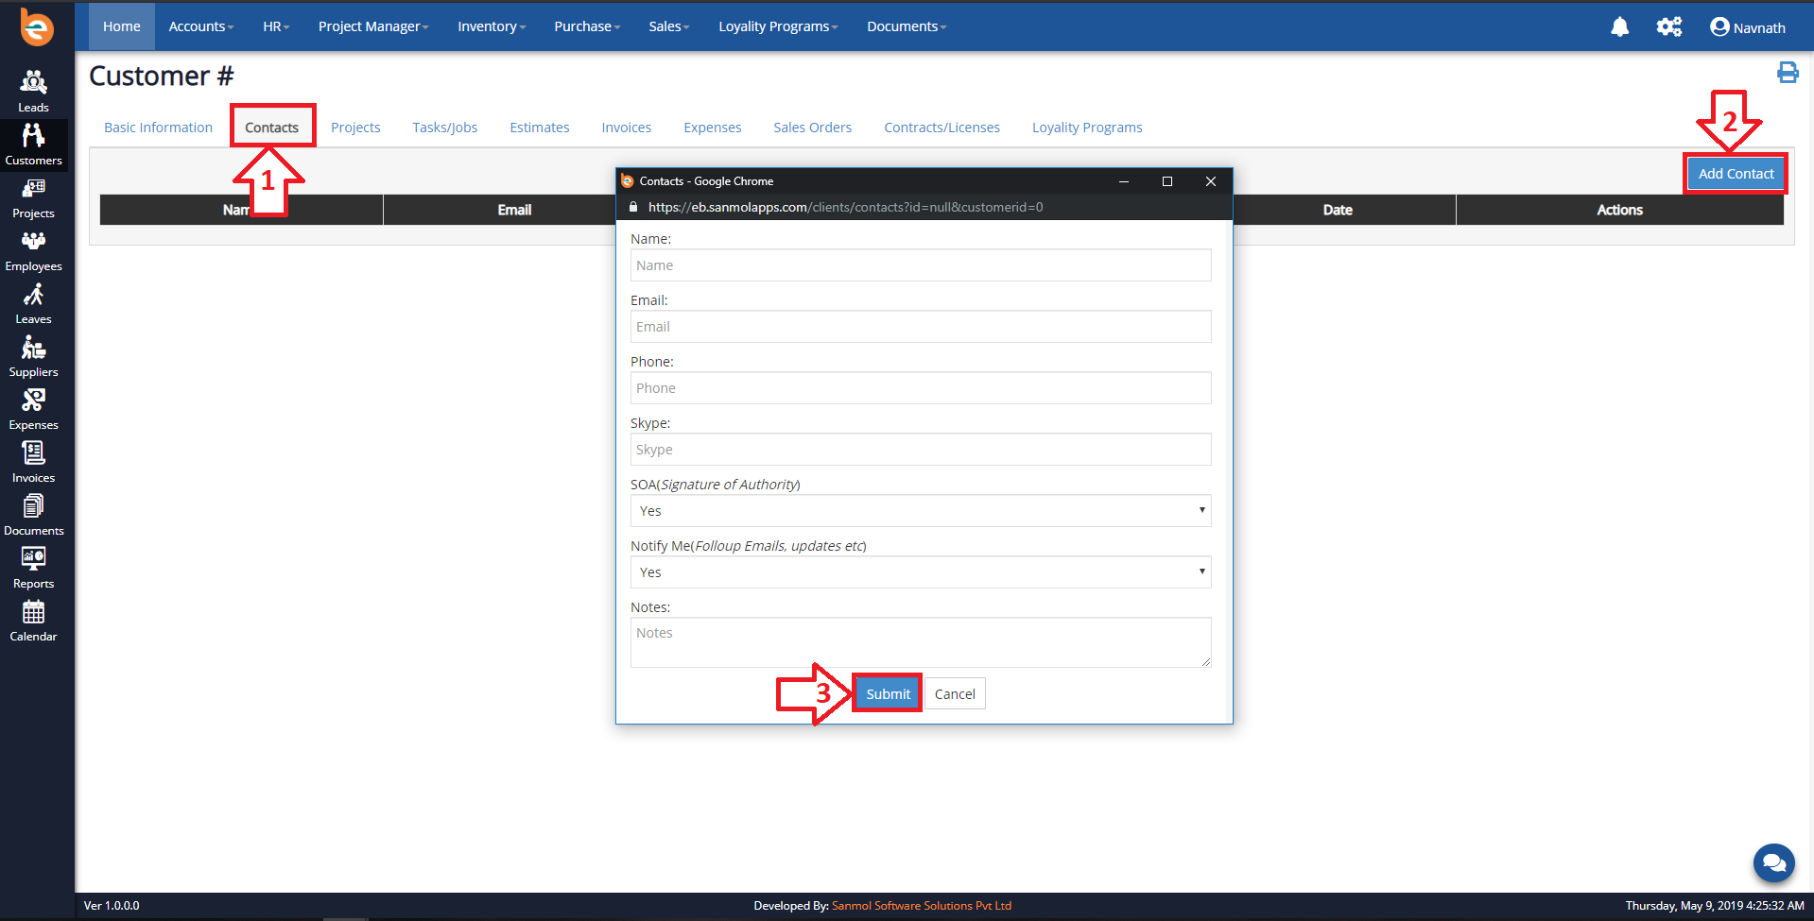The height and width of the screenshot is (921, 1814).
Task: Click the Add Contact button
Action: (x=1736, y=174)
